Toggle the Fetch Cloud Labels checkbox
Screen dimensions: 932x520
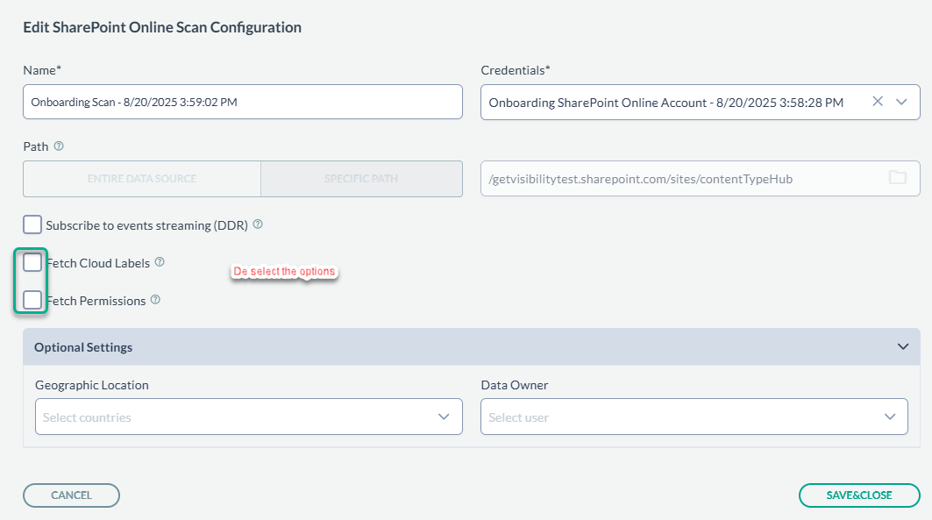point(32,263)
